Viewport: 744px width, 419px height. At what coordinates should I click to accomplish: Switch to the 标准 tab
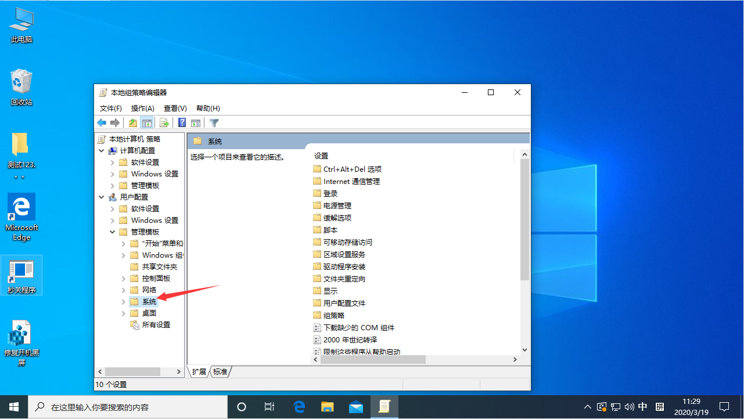click(219, 372)
